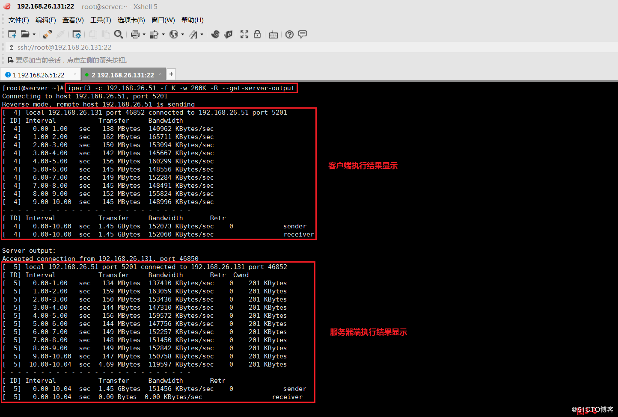This screenshot has width=618, height=417.
Task: Expand the Open Session dropdown arrow
Action: coord(34,34)
